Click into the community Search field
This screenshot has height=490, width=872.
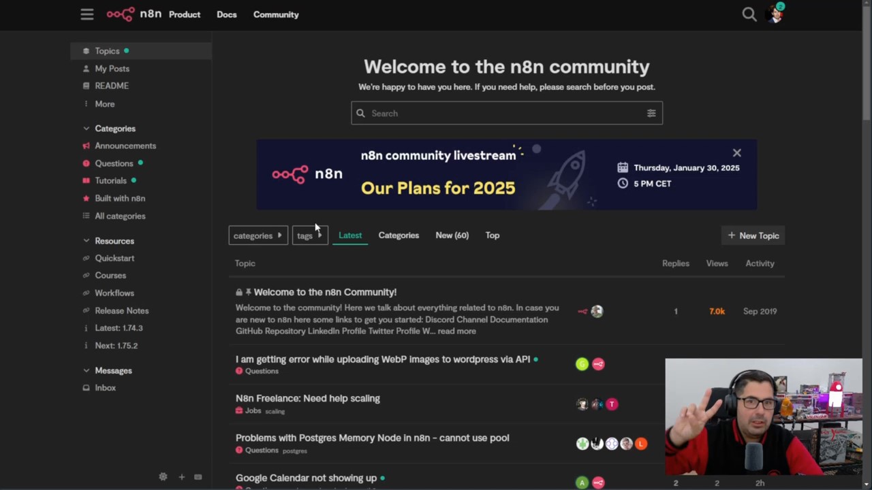[x=507, y=114]
